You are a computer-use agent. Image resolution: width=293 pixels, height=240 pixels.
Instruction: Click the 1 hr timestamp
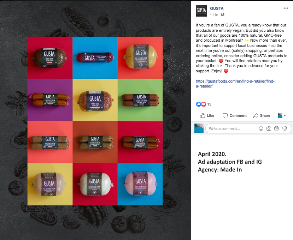[215, 15]
